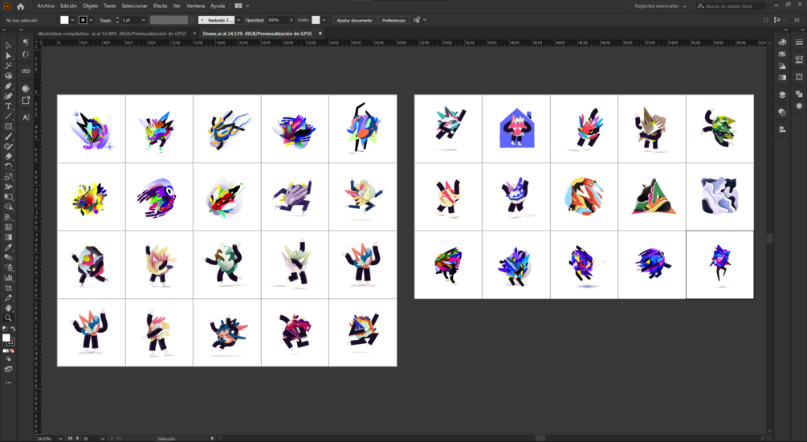Open the Ventana menu
The width and height of the screenshot is (807, 442).
click(196, 6)
